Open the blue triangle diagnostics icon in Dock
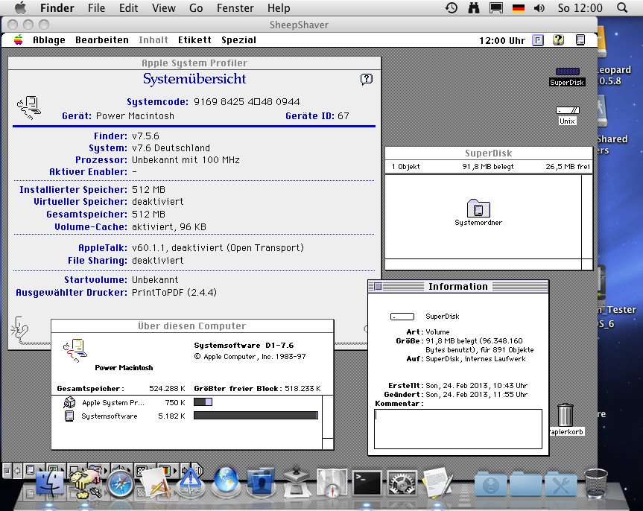 point(190,483)
